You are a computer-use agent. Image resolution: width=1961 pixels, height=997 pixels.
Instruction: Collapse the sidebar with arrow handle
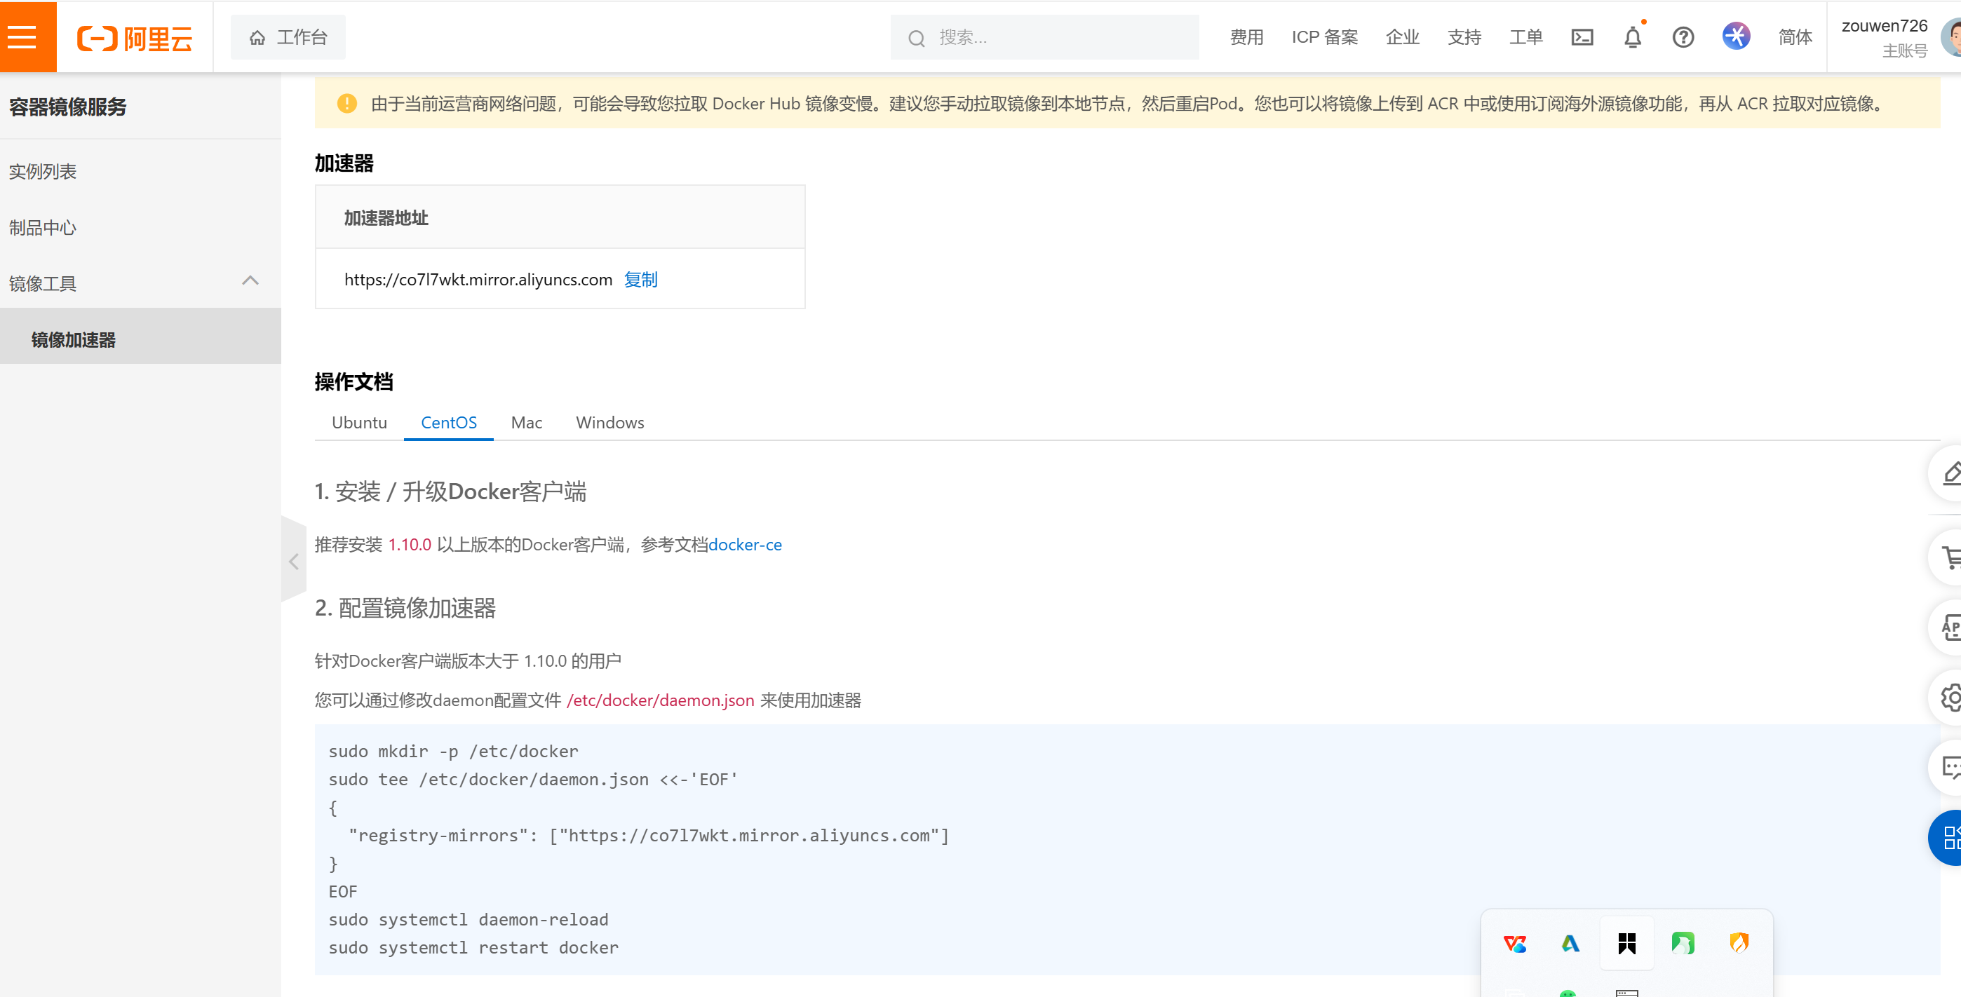[294, 562]
